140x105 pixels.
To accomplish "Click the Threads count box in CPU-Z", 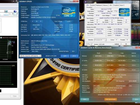I will click(x=127, y=40).
